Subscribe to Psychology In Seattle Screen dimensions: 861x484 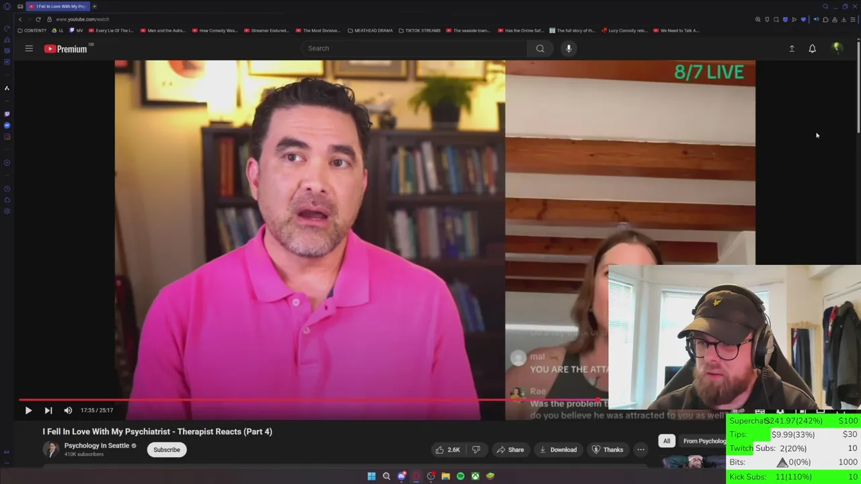[x=167, y=450]
